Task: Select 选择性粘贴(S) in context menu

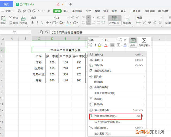Action: (117, 71)
